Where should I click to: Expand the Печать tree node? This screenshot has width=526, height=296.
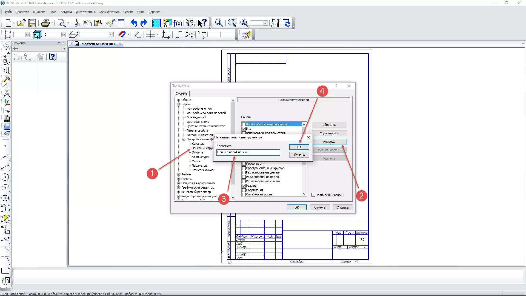pyautogui.click(x=179, y=179)
